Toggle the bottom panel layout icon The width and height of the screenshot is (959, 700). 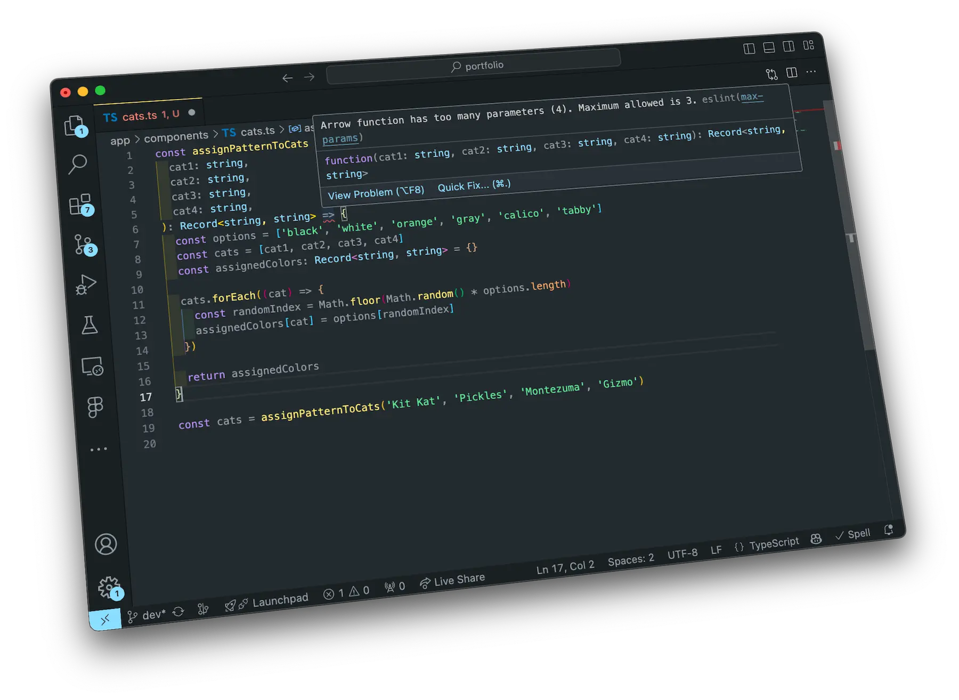pos(769,47)
